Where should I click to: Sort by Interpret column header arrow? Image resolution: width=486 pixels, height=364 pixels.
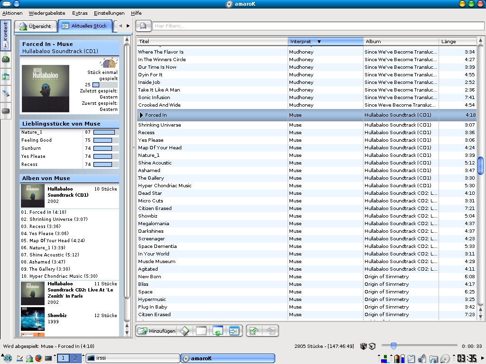[x=319, y=42]
